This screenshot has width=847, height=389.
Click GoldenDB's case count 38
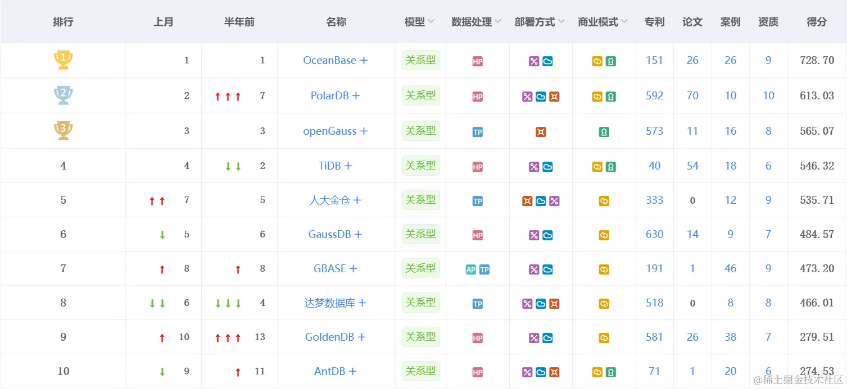(x=731, y=337)
